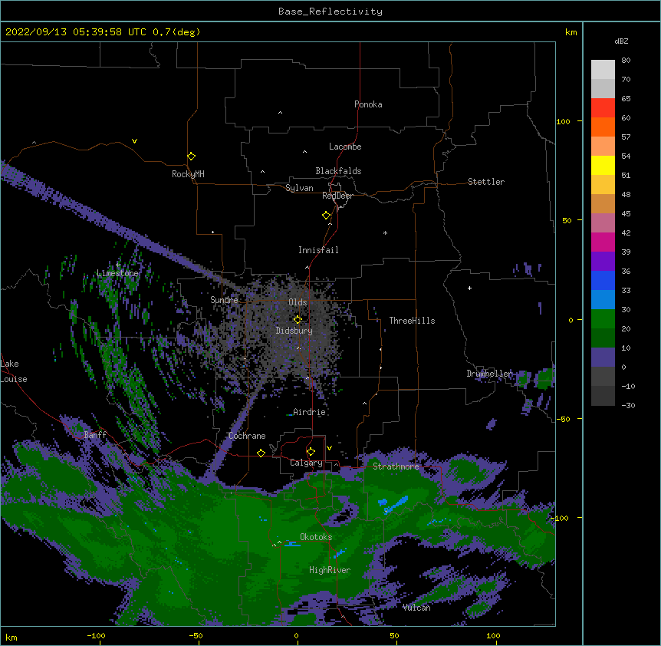Click the blue 33-36 dBZ legend swatch

(603, 281)
